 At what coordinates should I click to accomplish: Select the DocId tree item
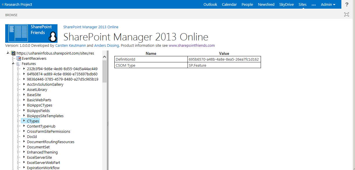[32, 137]
